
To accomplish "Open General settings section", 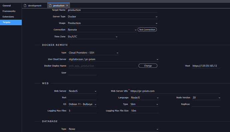I will click(x=11, y=6).
